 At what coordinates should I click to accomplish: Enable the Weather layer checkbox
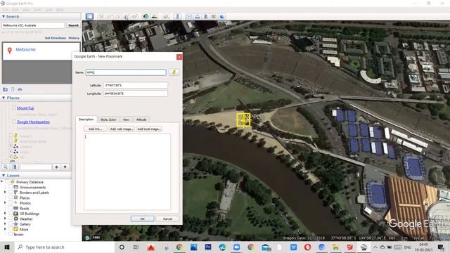pyautogui.click(x=11, y=219)
